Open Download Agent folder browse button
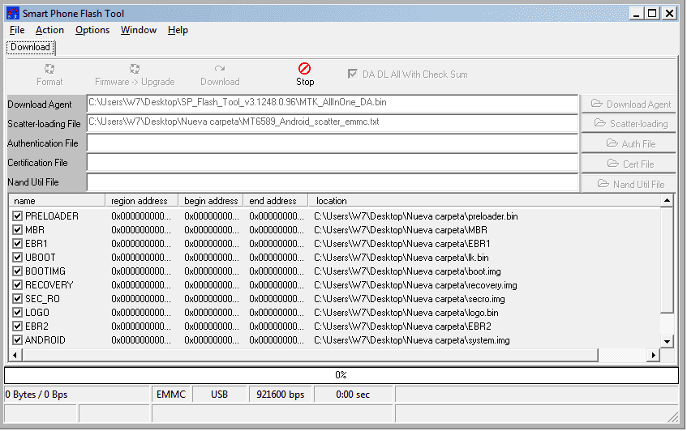Screen dimensions: 687x431 (629, 105)
